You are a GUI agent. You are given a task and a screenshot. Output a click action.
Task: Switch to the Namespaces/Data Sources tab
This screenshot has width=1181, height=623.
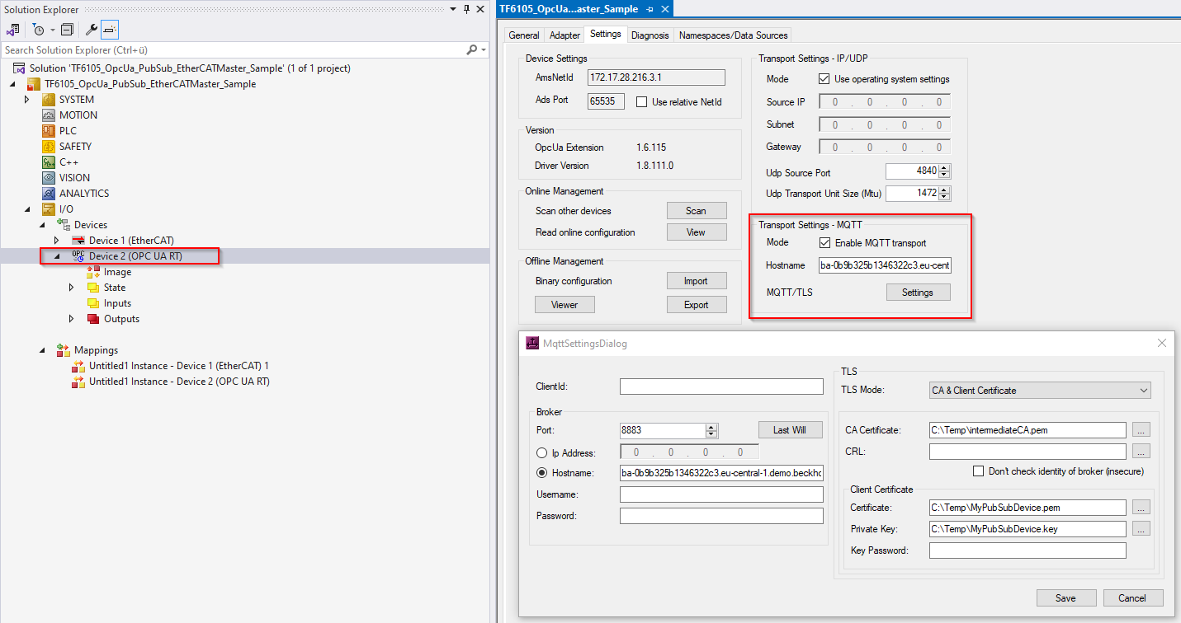(x=734, y=35)
